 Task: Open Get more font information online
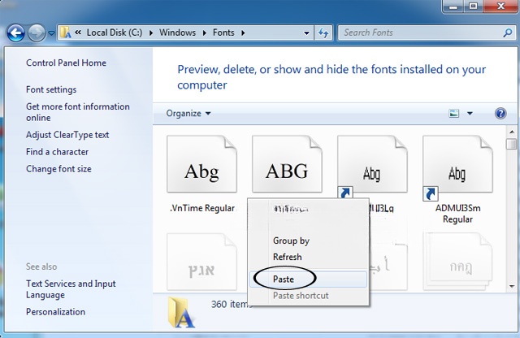pyautogui.click(x=78, y=112)
